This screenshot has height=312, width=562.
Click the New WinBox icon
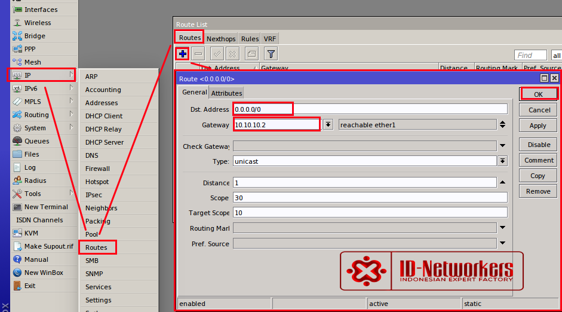point(17,273)
